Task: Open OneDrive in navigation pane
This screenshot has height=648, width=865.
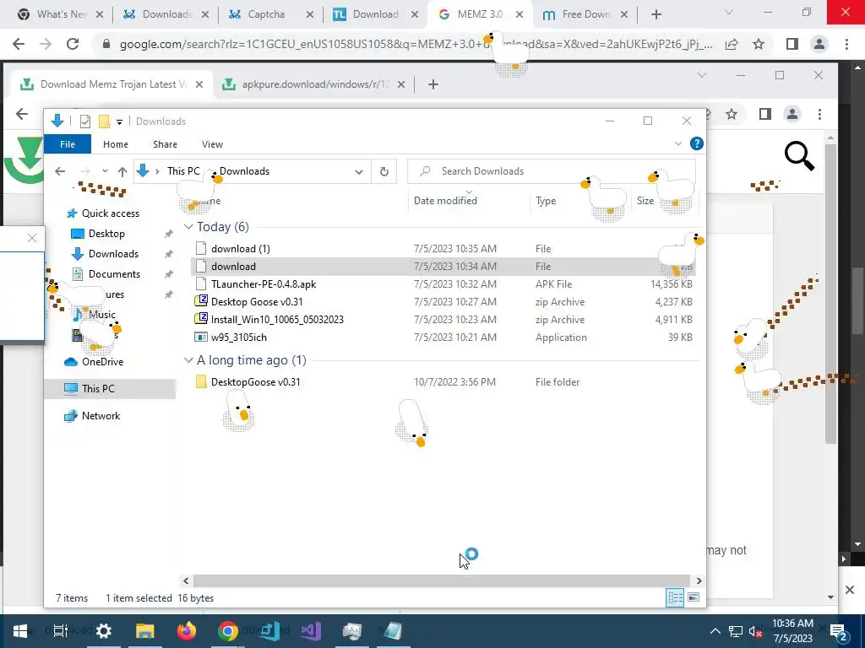Action: click(102, 361)
